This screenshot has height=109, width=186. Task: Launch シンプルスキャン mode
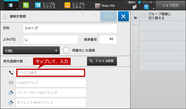(x=75, y=6)
